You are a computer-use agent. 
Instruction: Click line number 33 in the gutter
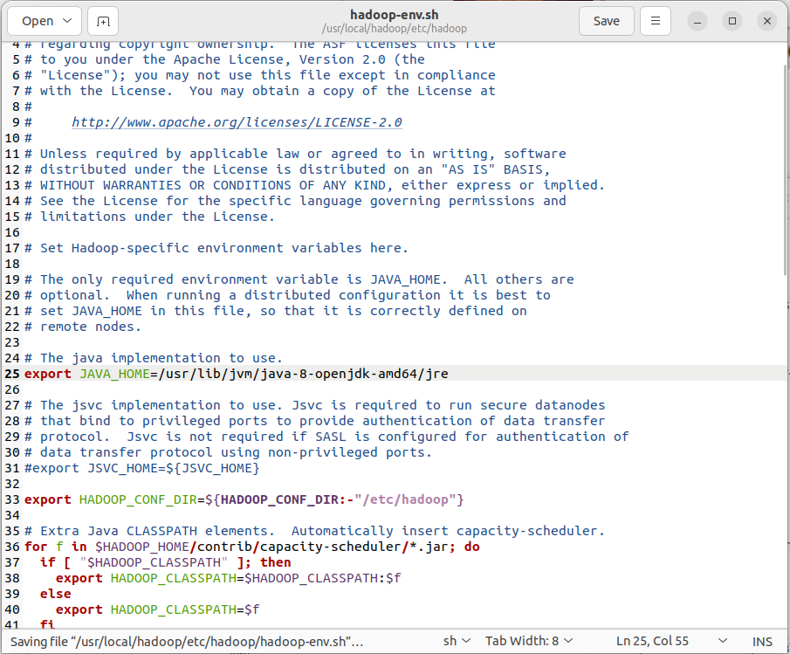point(12,499)
